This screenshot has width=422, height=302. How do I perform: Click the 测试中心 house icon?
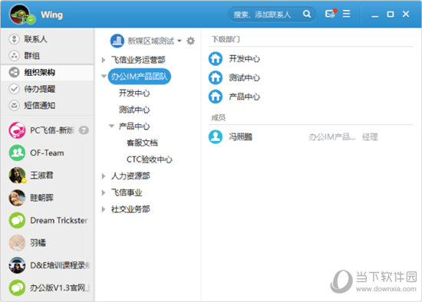(x=216, y=77)
